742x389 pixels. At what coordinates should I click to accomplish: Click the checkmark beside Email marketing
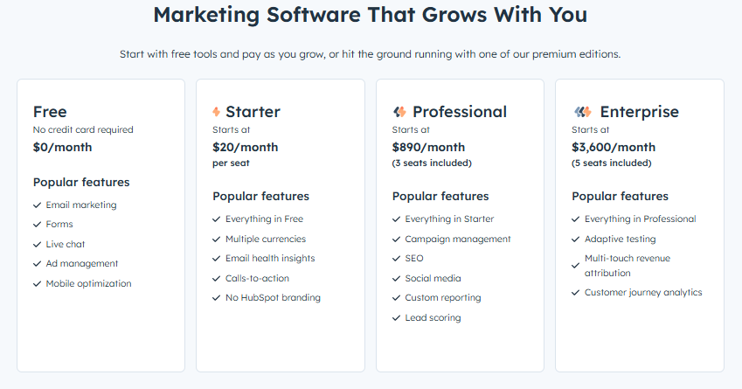(38, 205)
